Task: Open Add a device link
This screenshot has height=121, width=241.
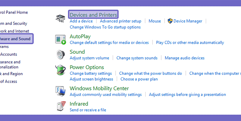Action: point(81,21)
